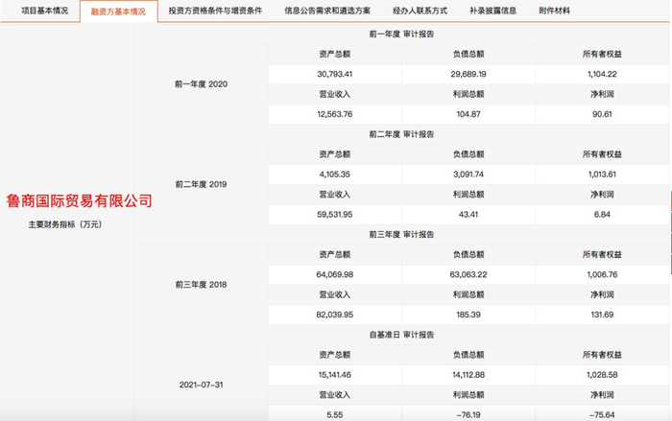Click 利润总额 header in 2019 section
This screenshot has height=421, width=672.
coord(468,195)
